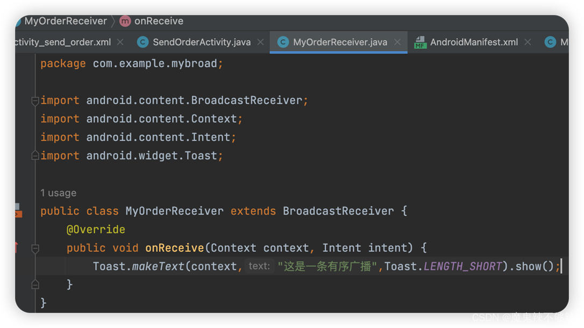This screenshot has height=328, width=584.
Task: Close the SendOrderActivity.java tab
Action: pos(261,41)
